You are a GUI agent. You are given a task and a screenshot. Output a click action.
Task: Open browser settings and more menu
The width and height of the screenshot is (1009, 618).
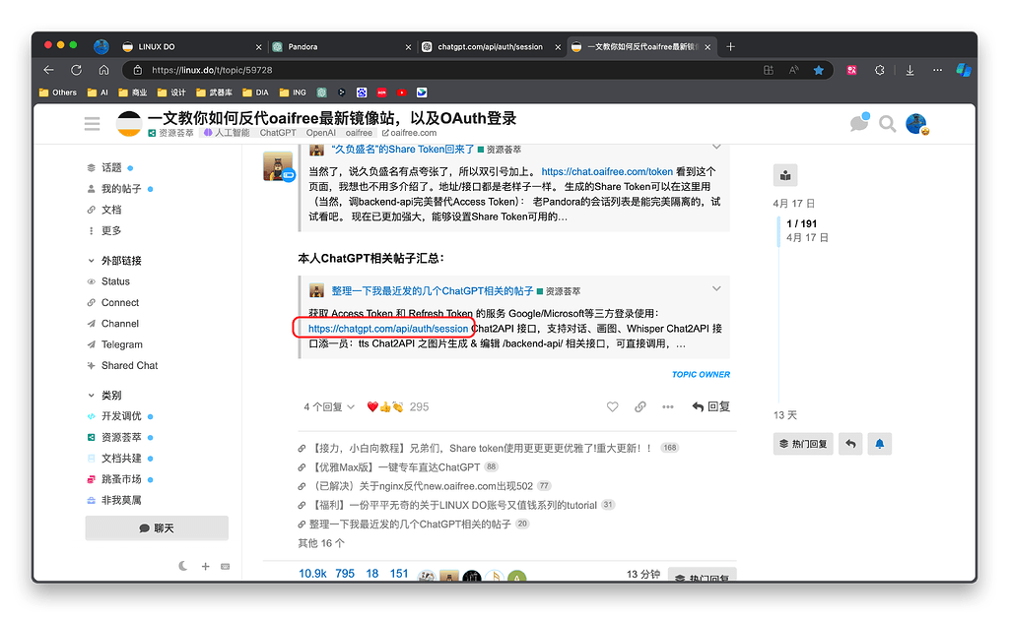[938, 70]
